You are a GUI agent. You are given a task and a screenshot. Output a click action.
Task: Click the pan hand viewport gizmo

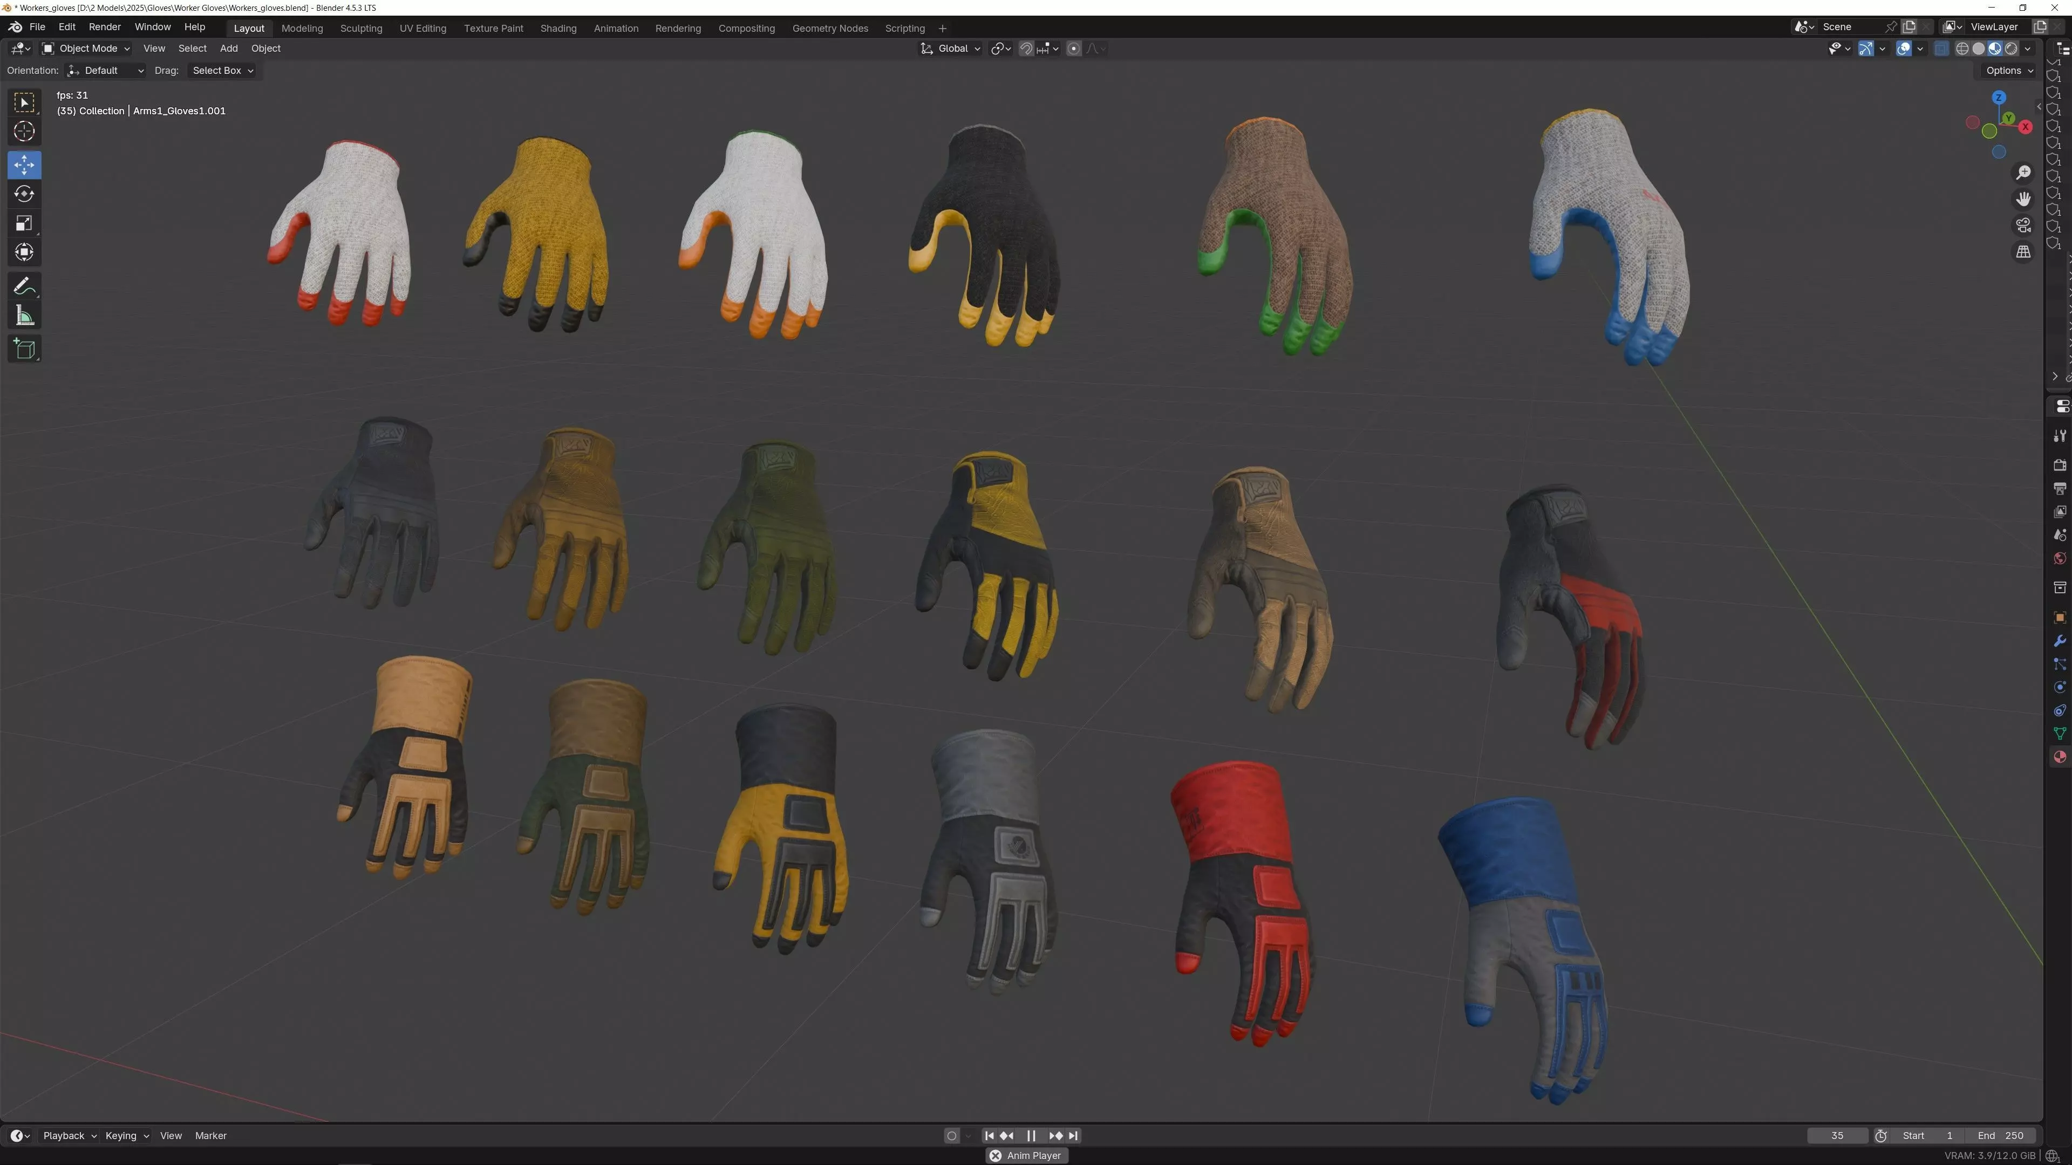coord(2023,198)
